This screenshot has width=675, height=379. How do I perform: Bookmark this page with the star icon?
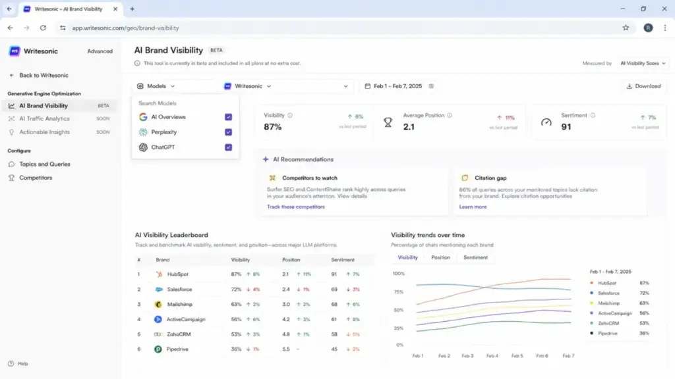[x=626, y=28]
